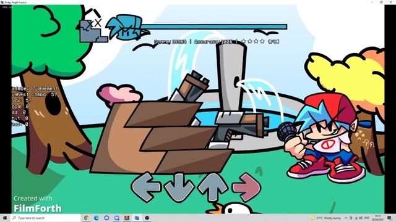
Task: Select the active game icon on the taskbar
Action: coord(137,218)
